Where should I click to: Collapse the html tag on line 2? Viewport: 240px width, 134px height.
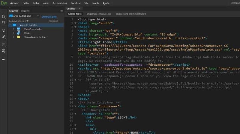click(x=75, y=23)
